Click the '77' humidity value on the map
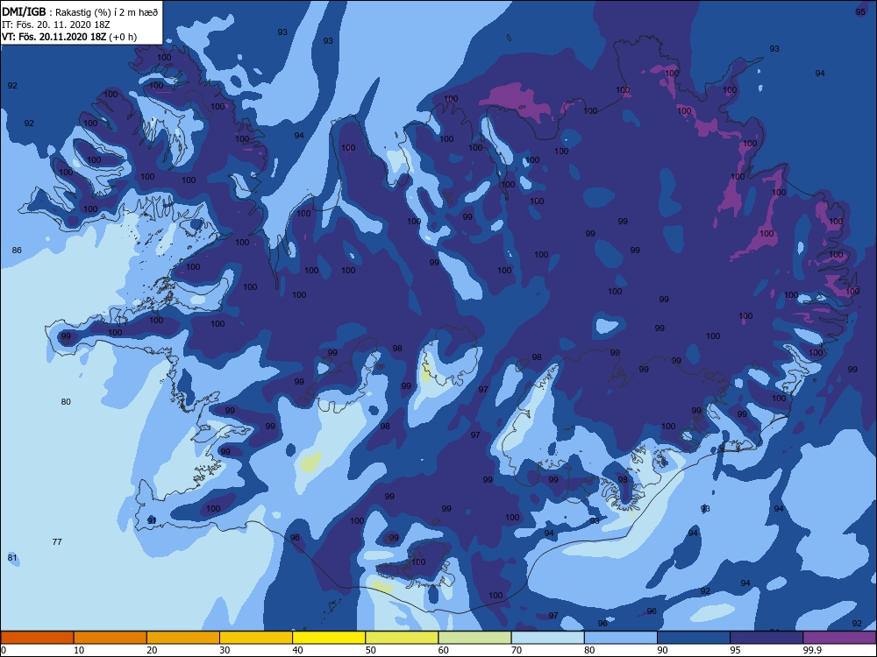 (x=57, y=541)
